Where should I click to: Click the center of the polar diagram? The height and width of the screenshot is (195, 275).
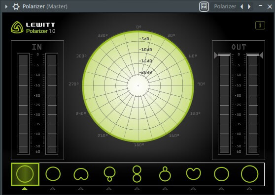tap(138, 85)
